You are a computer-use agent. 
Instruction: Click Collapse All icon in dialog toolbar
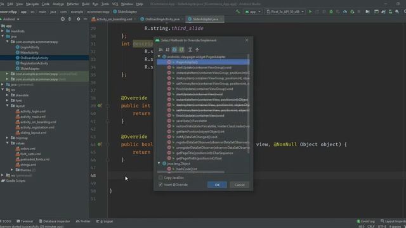(x=197, y=49)
